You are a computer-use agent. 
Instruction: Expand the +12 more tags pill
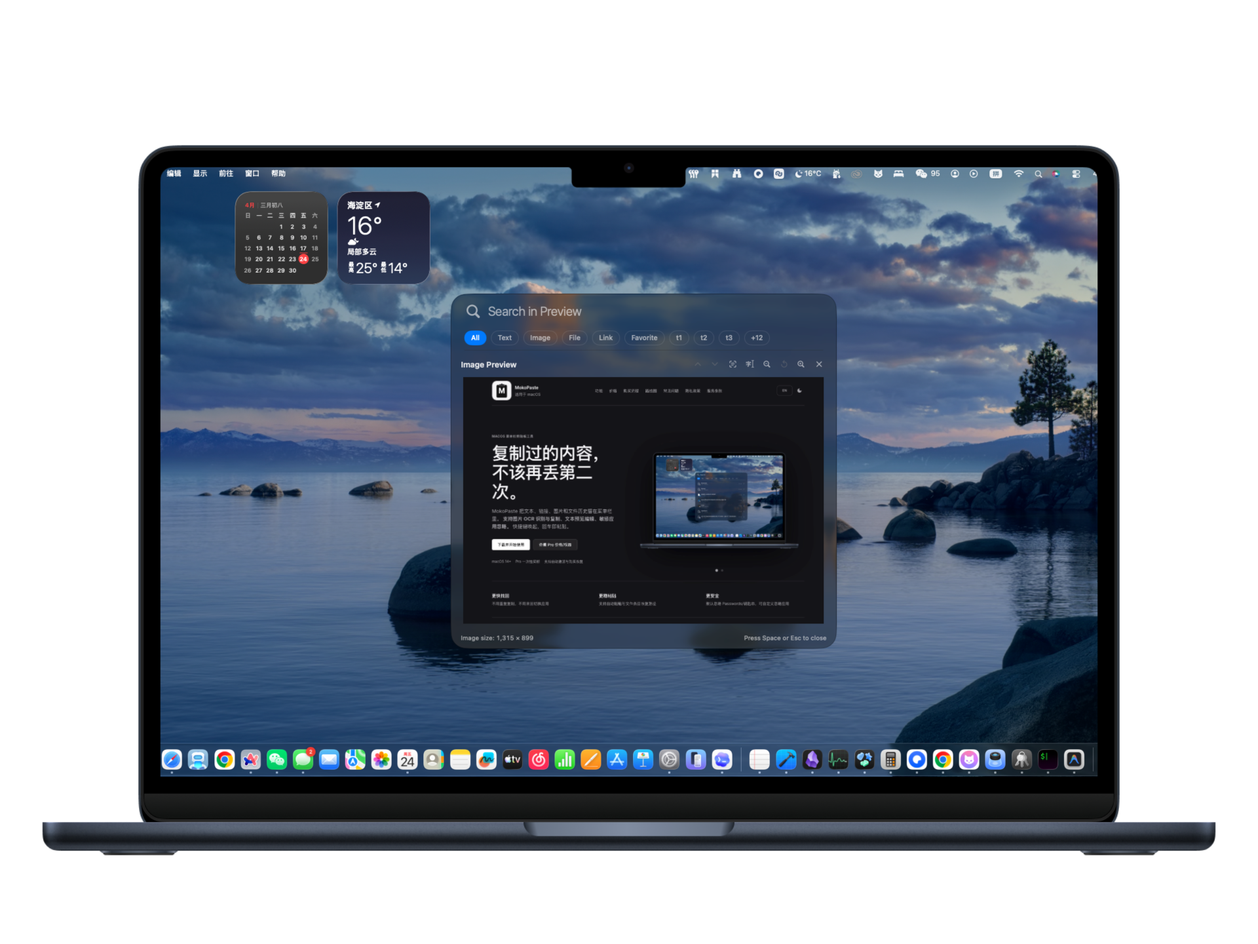(x=757, y=338)
